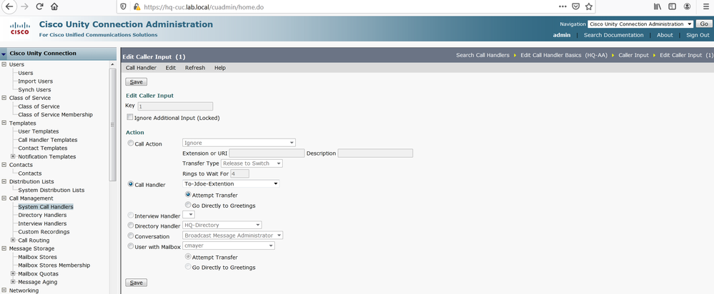Click the top Save button
This screenshot has width=714, height=294.
point(136,82)
